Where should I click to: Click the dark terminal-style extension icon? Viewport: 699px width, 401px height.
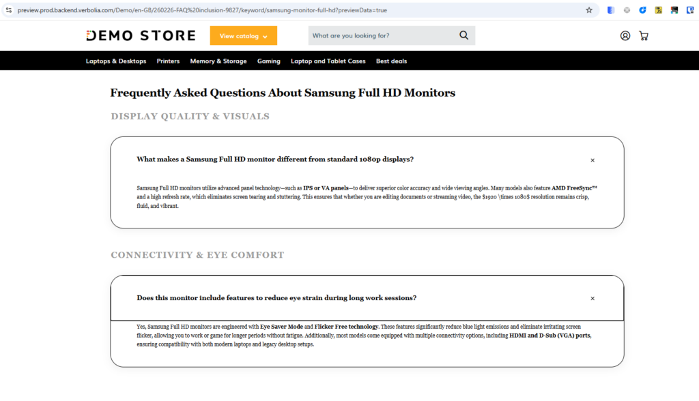[x=674, y=10]
